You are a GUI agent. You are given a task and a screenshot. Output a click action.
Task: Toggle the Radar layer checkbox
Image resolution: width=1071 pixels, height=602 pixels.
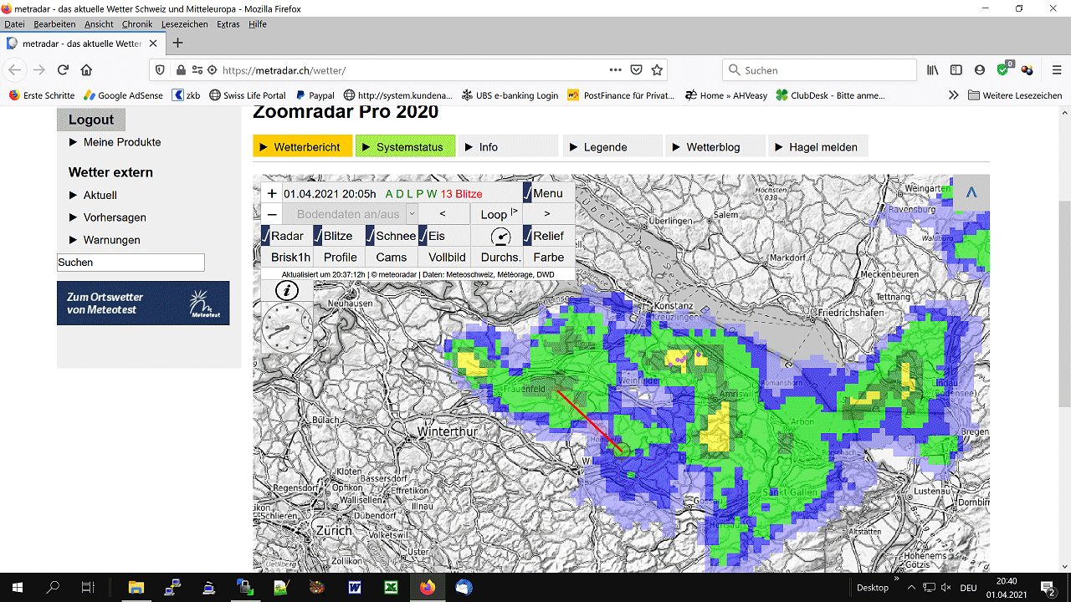[x=266, y=236]
